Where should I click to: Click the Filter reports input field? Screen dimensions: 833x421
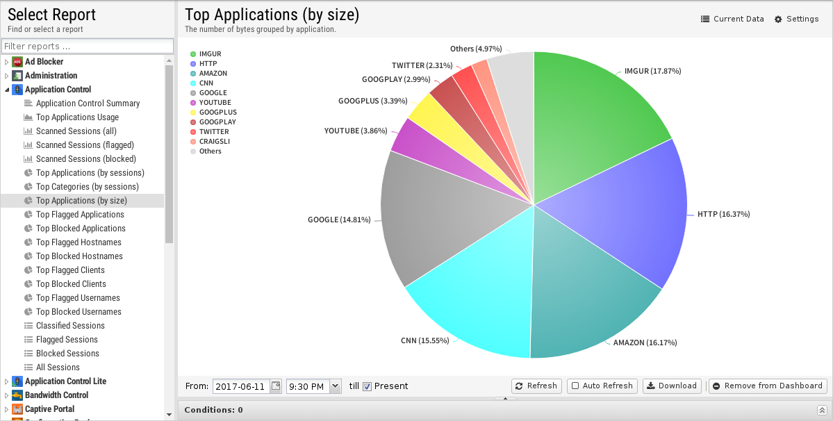(88, 46)
